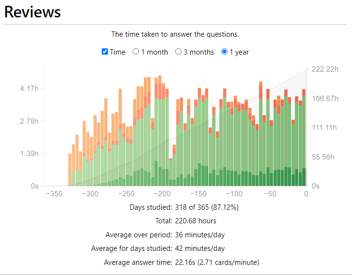Click the 'Average over period:' label
352x275 pixels.
coord(139,235)
